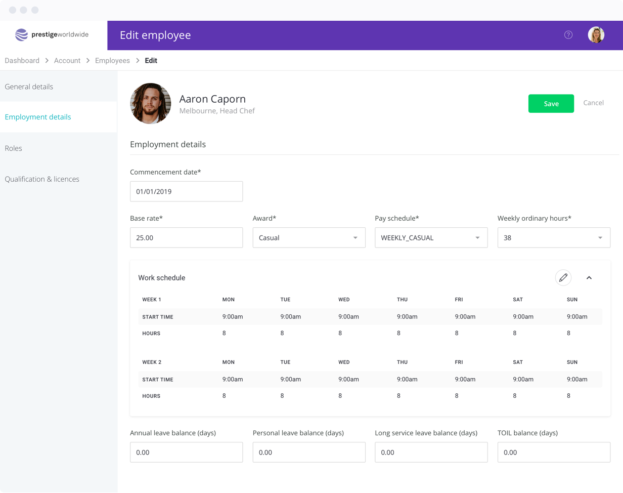This screenshot has height=493, width=623.
Task: Open the help question mark icon
Action: 568,35
